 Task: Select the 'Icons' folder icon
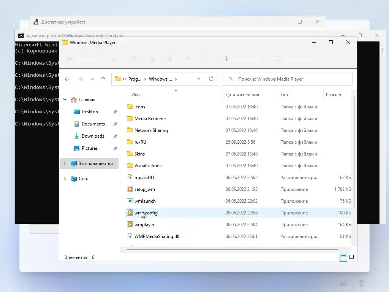(x=130, y=106)
